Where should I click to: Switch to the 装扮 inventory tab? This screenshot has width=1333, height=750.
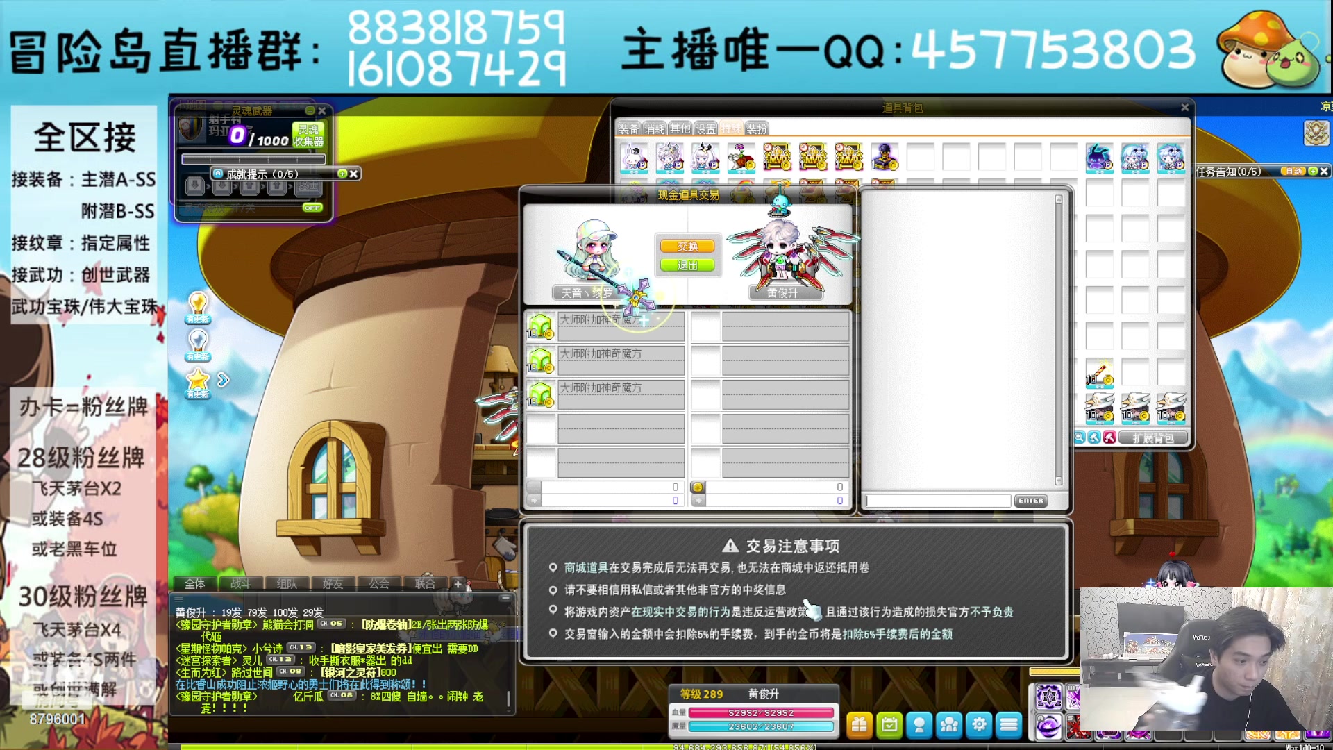[757, 128]
